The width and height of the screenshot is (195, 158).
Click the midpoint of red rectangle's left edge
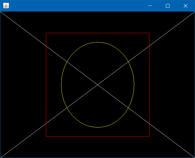pyautogui.click(x=46, y=85)
